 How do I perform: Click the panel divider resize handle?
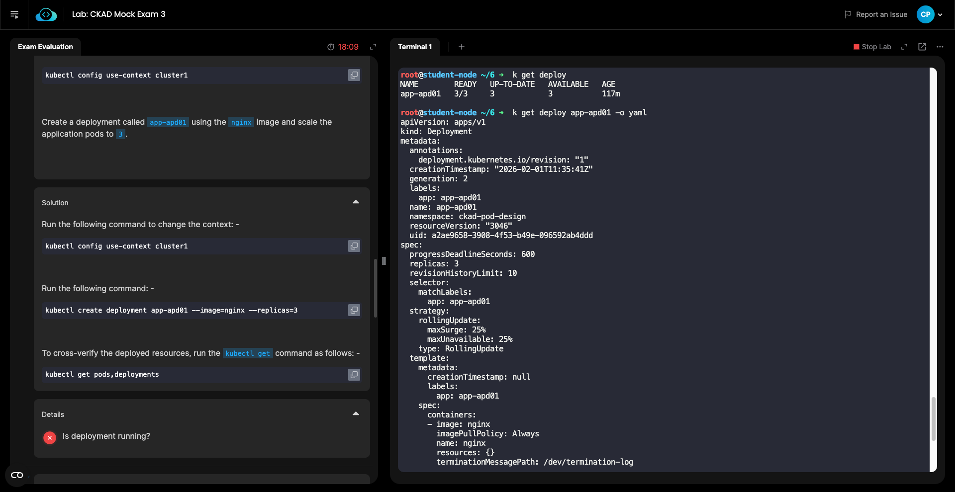384,261
